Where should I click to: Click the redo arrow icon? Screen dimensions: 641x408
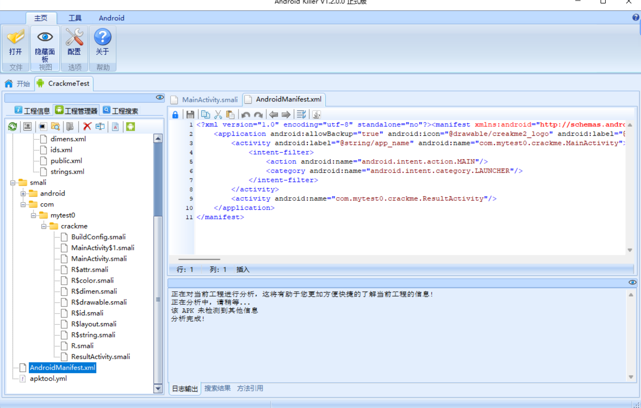[x=258, y=115]
